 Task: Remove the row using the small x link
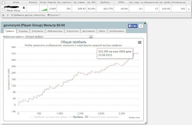tap(189, 9)
